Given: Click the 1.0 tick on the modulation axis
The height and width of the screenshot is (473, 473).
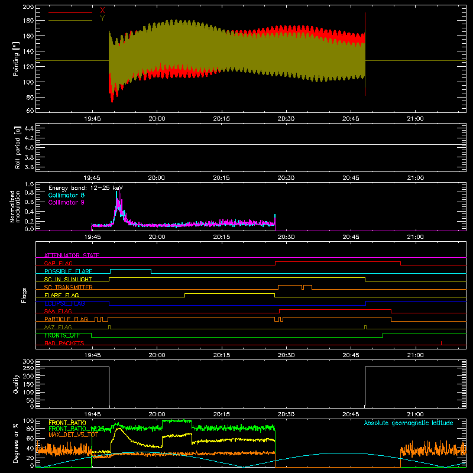Looking at the screenshot, I should (29, 184).
